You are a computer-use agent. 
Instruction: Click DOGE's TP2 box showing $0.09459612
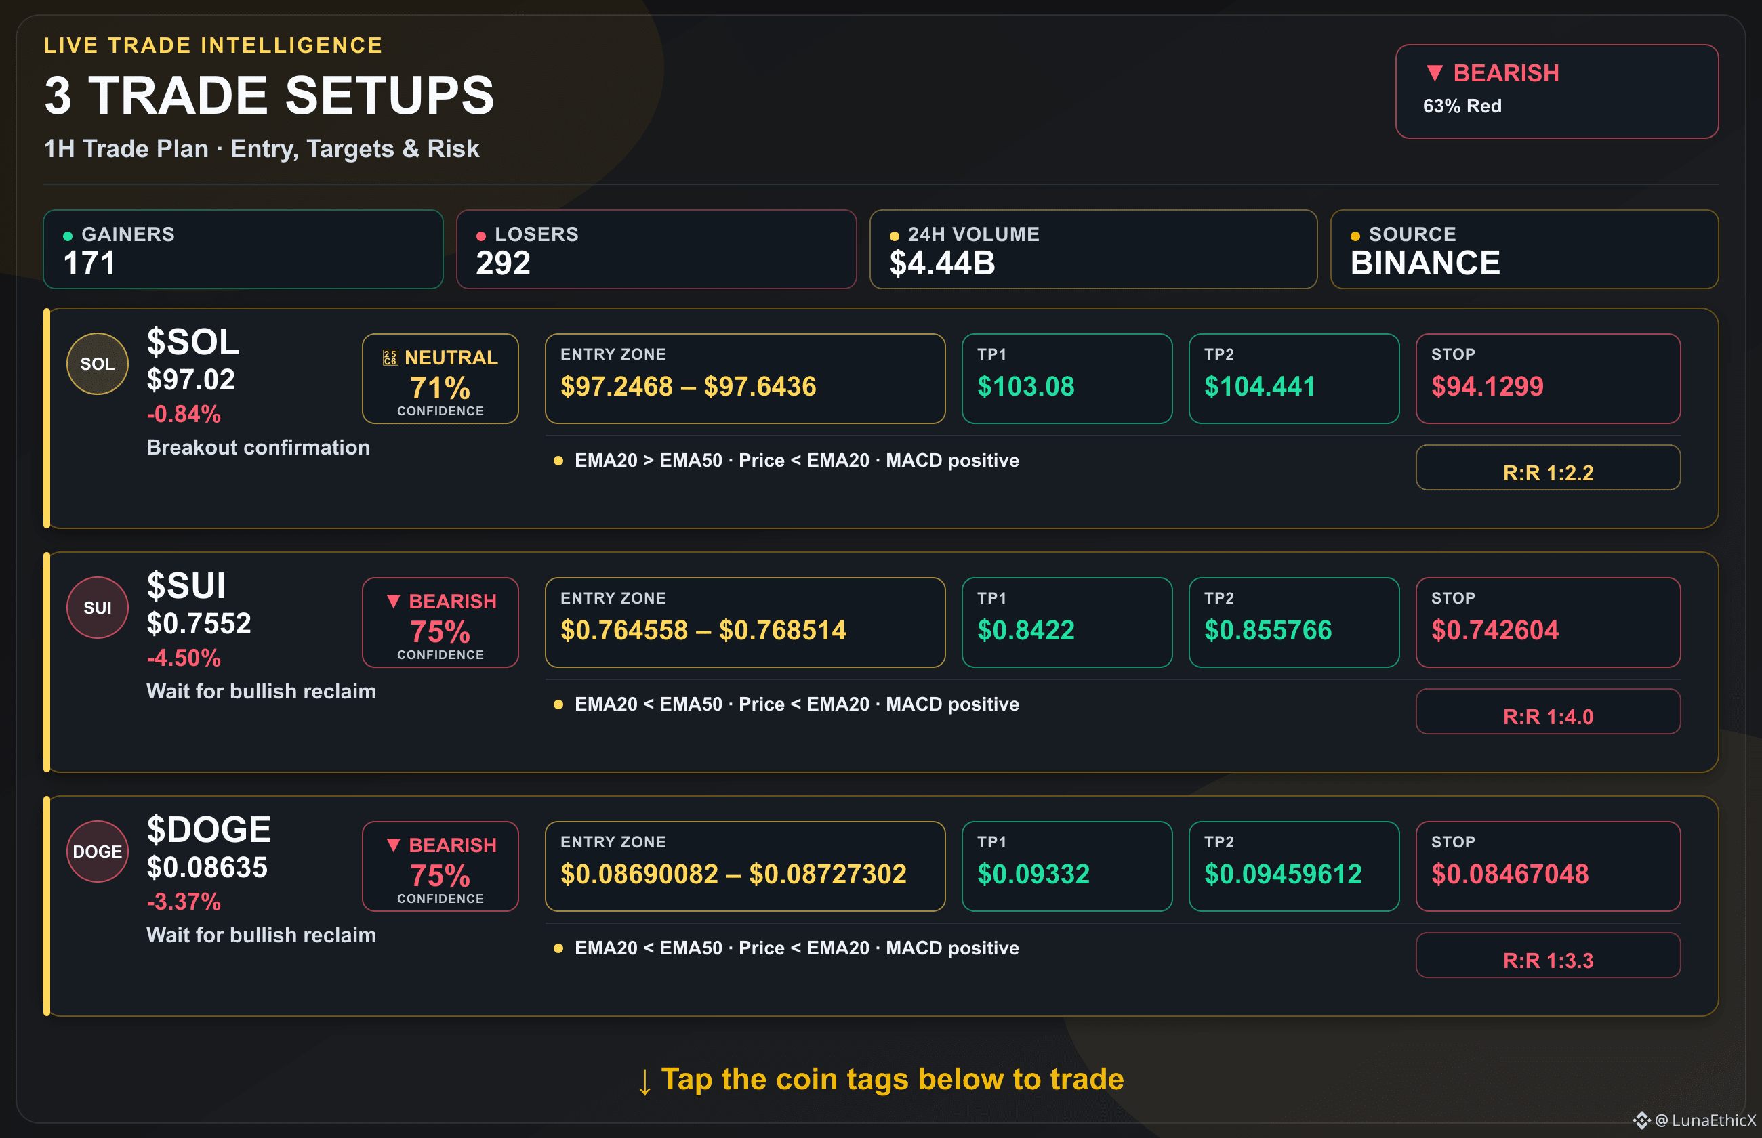1294,866
